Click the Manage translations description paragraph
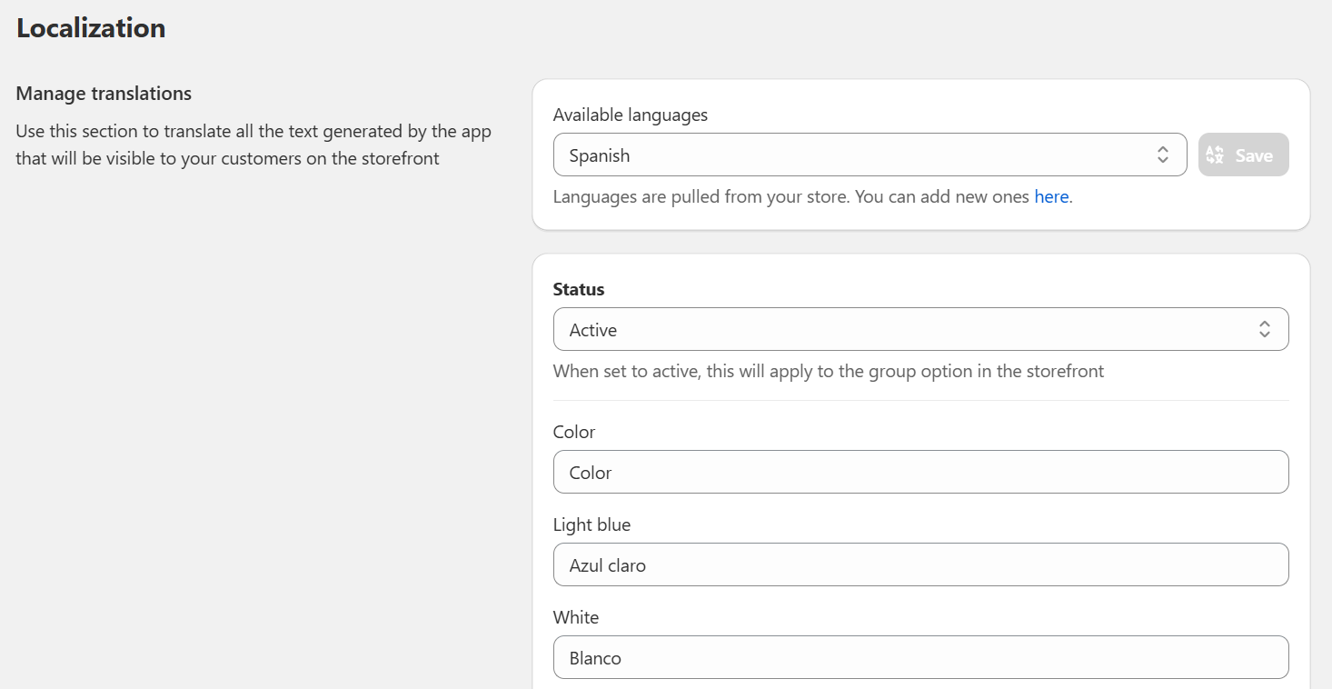Image resolution: width=1332 pixels, height=689 pixels. [x=253, y=145]
